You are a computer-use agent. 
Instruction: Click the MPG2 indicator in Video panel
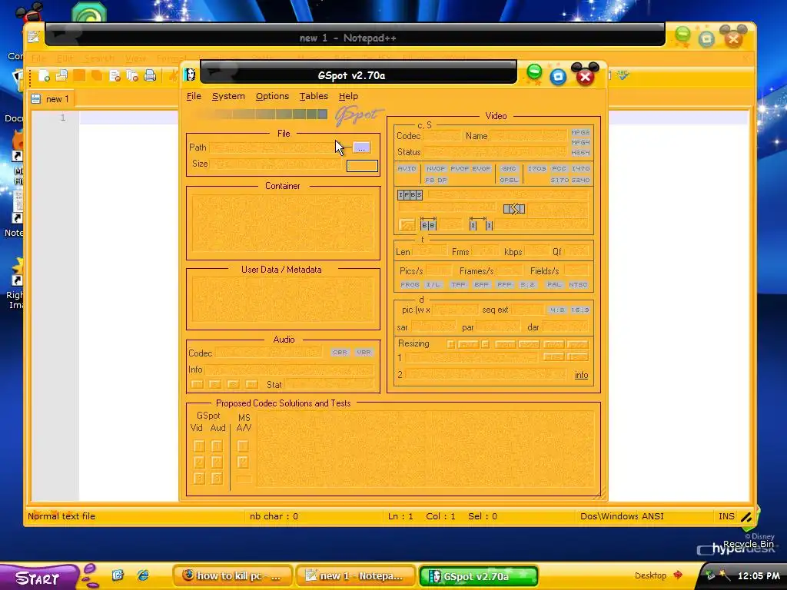coord(580,132)
